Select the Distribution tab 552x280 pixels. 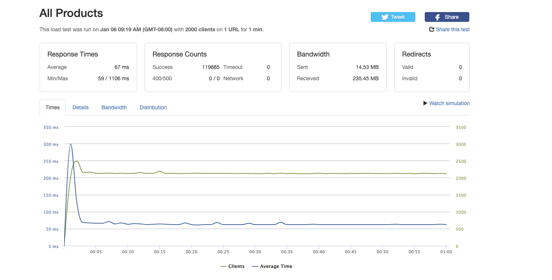pos(153,107)
